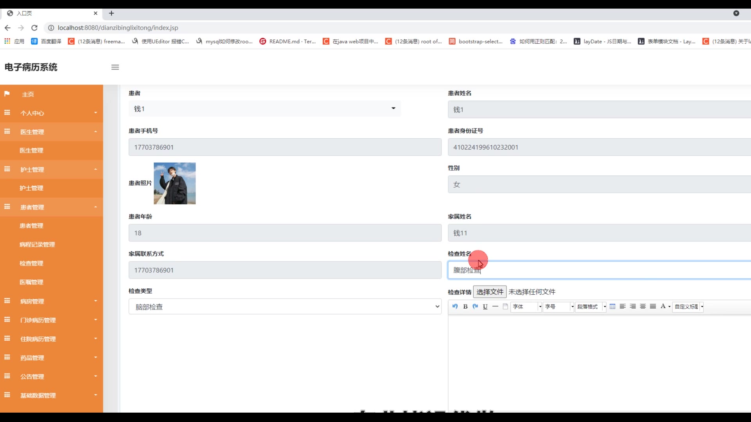Open 病程记录管理 sidebar link
Image resolution: width=751 pixels, height=422 pixels.
(37, 245)
